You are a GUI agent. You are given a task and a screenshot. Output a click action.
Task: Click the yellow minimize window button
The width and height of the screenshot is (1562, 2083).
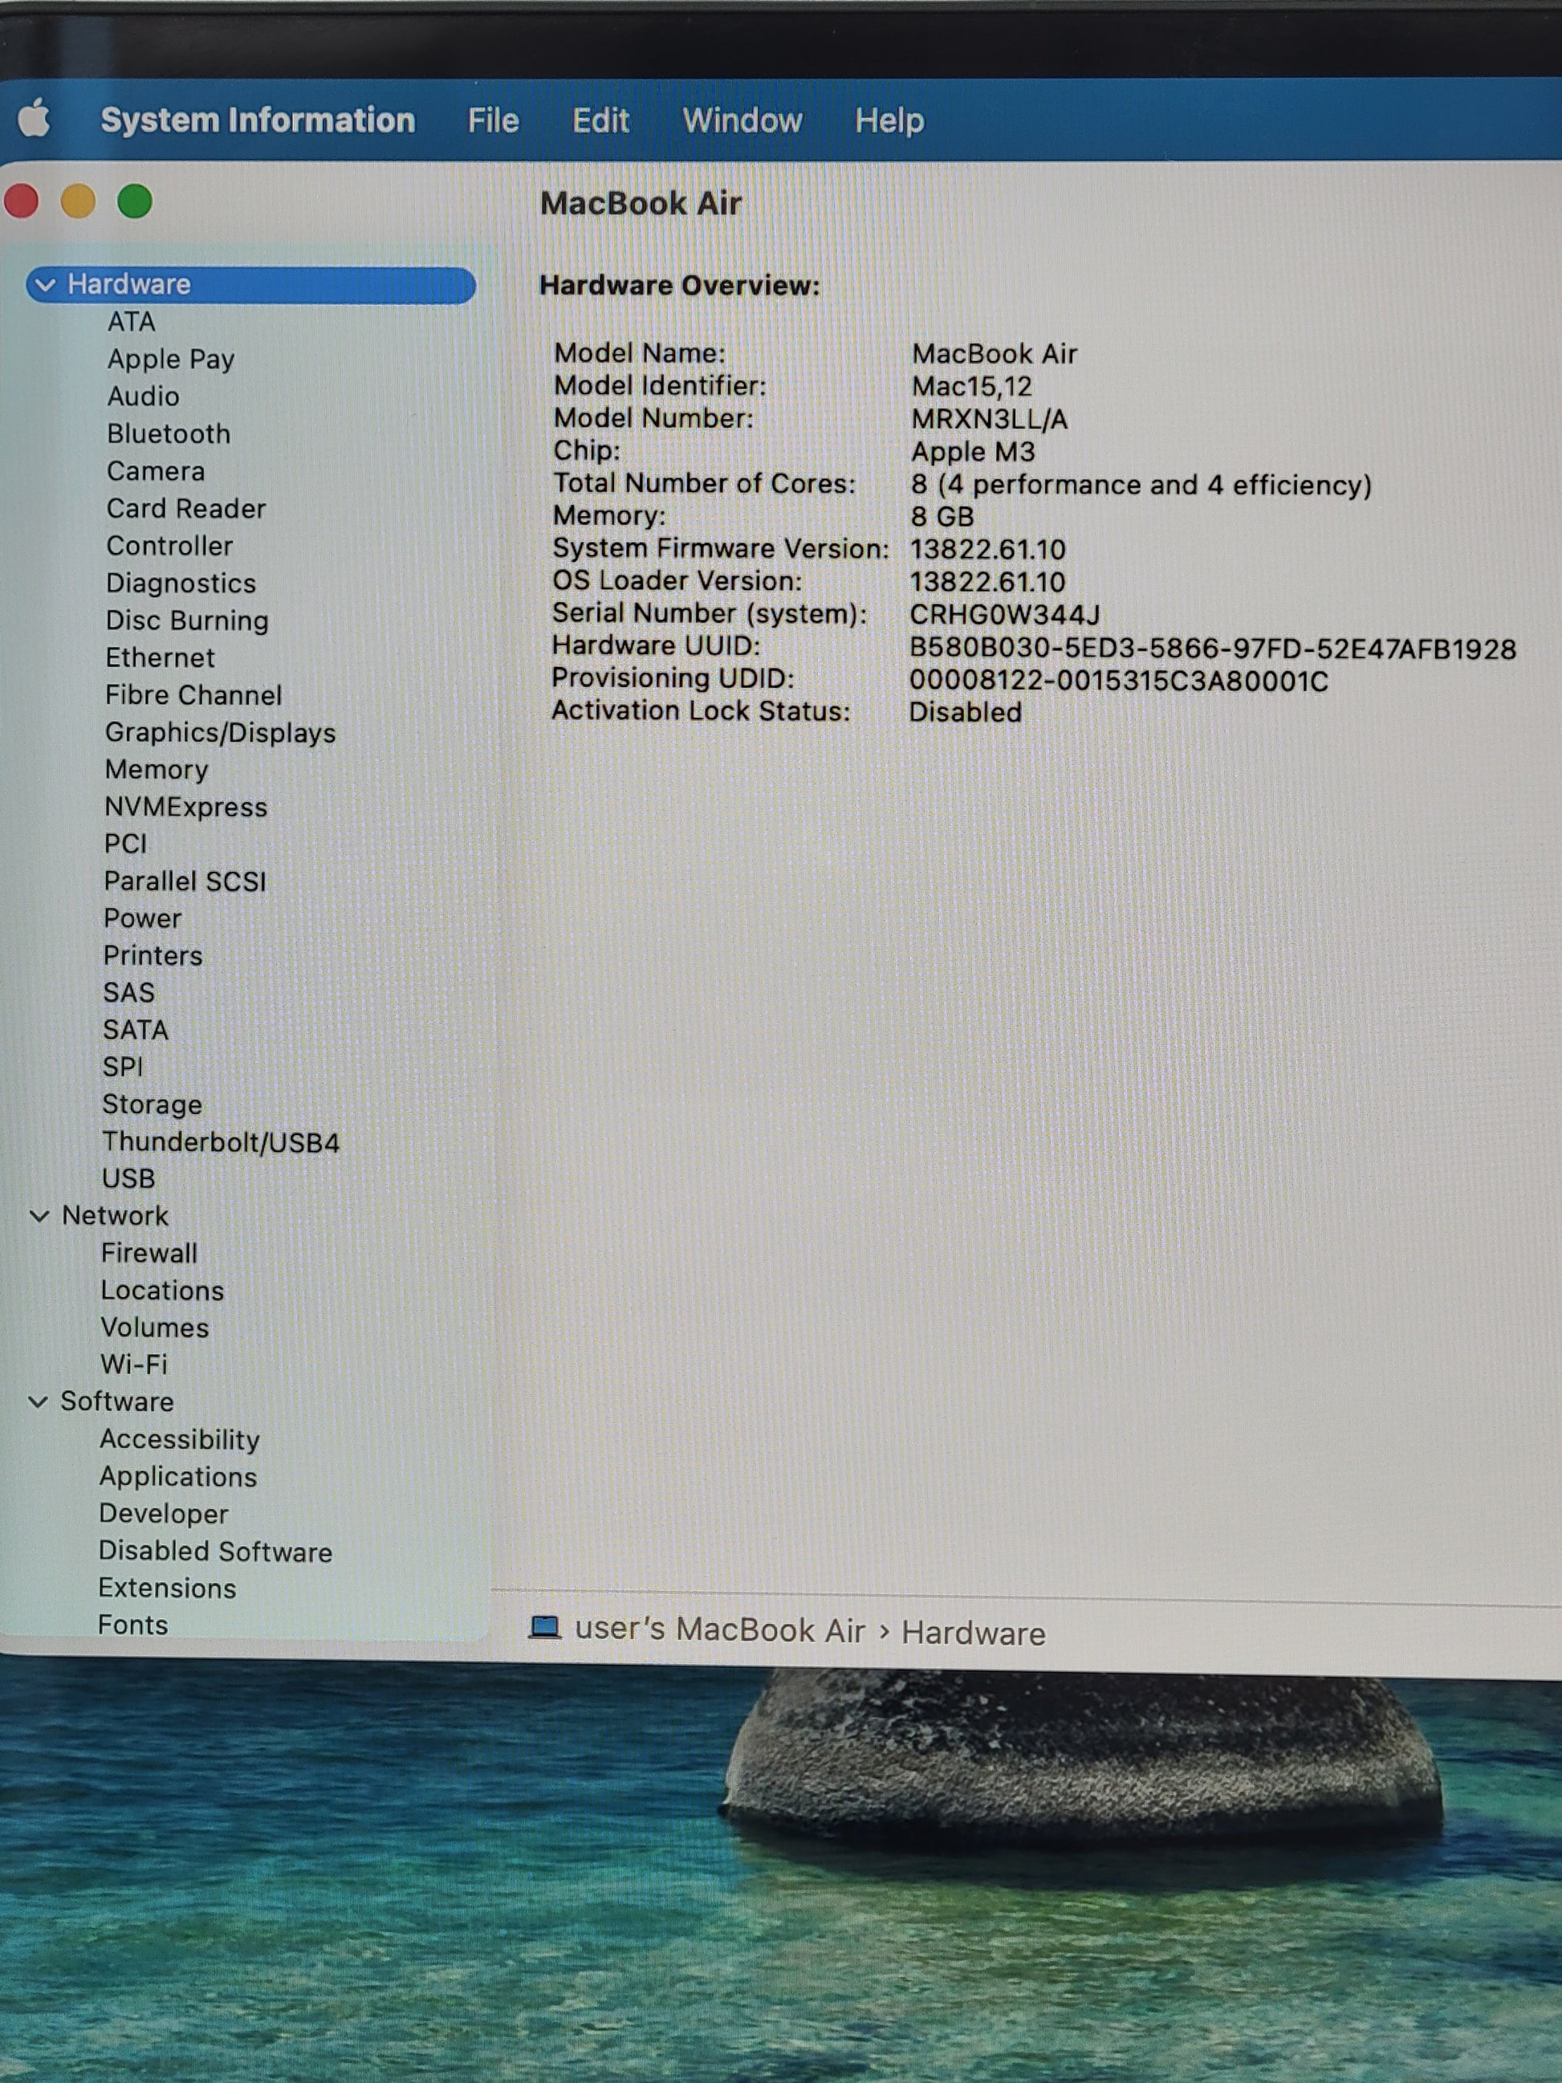(78, 201)
